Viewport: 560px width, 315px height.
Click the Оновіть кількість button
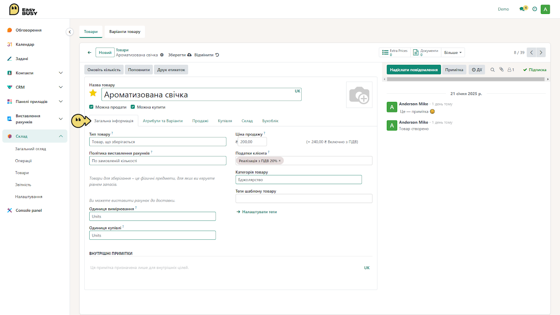(104, 70)
